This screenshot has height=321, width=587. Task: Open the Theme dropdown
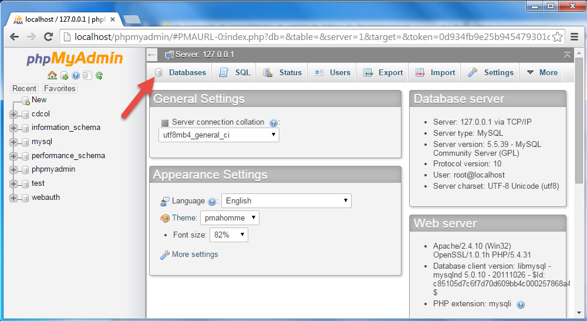[230, 218]
